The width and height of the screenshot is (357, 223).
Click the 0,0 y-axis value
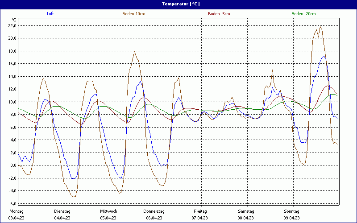(x=13, y=165)
